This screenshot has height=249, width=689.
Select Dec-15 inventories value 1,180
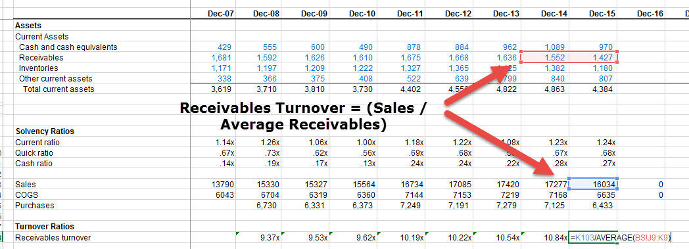[593, 68]
